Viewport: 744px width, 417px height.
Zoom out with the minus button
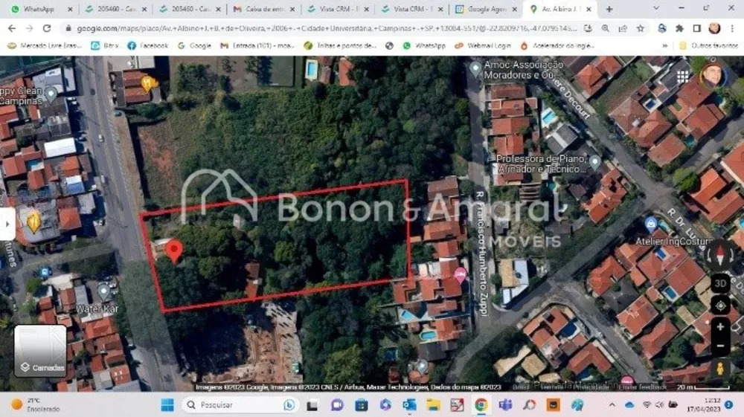[x=719, y=346]
